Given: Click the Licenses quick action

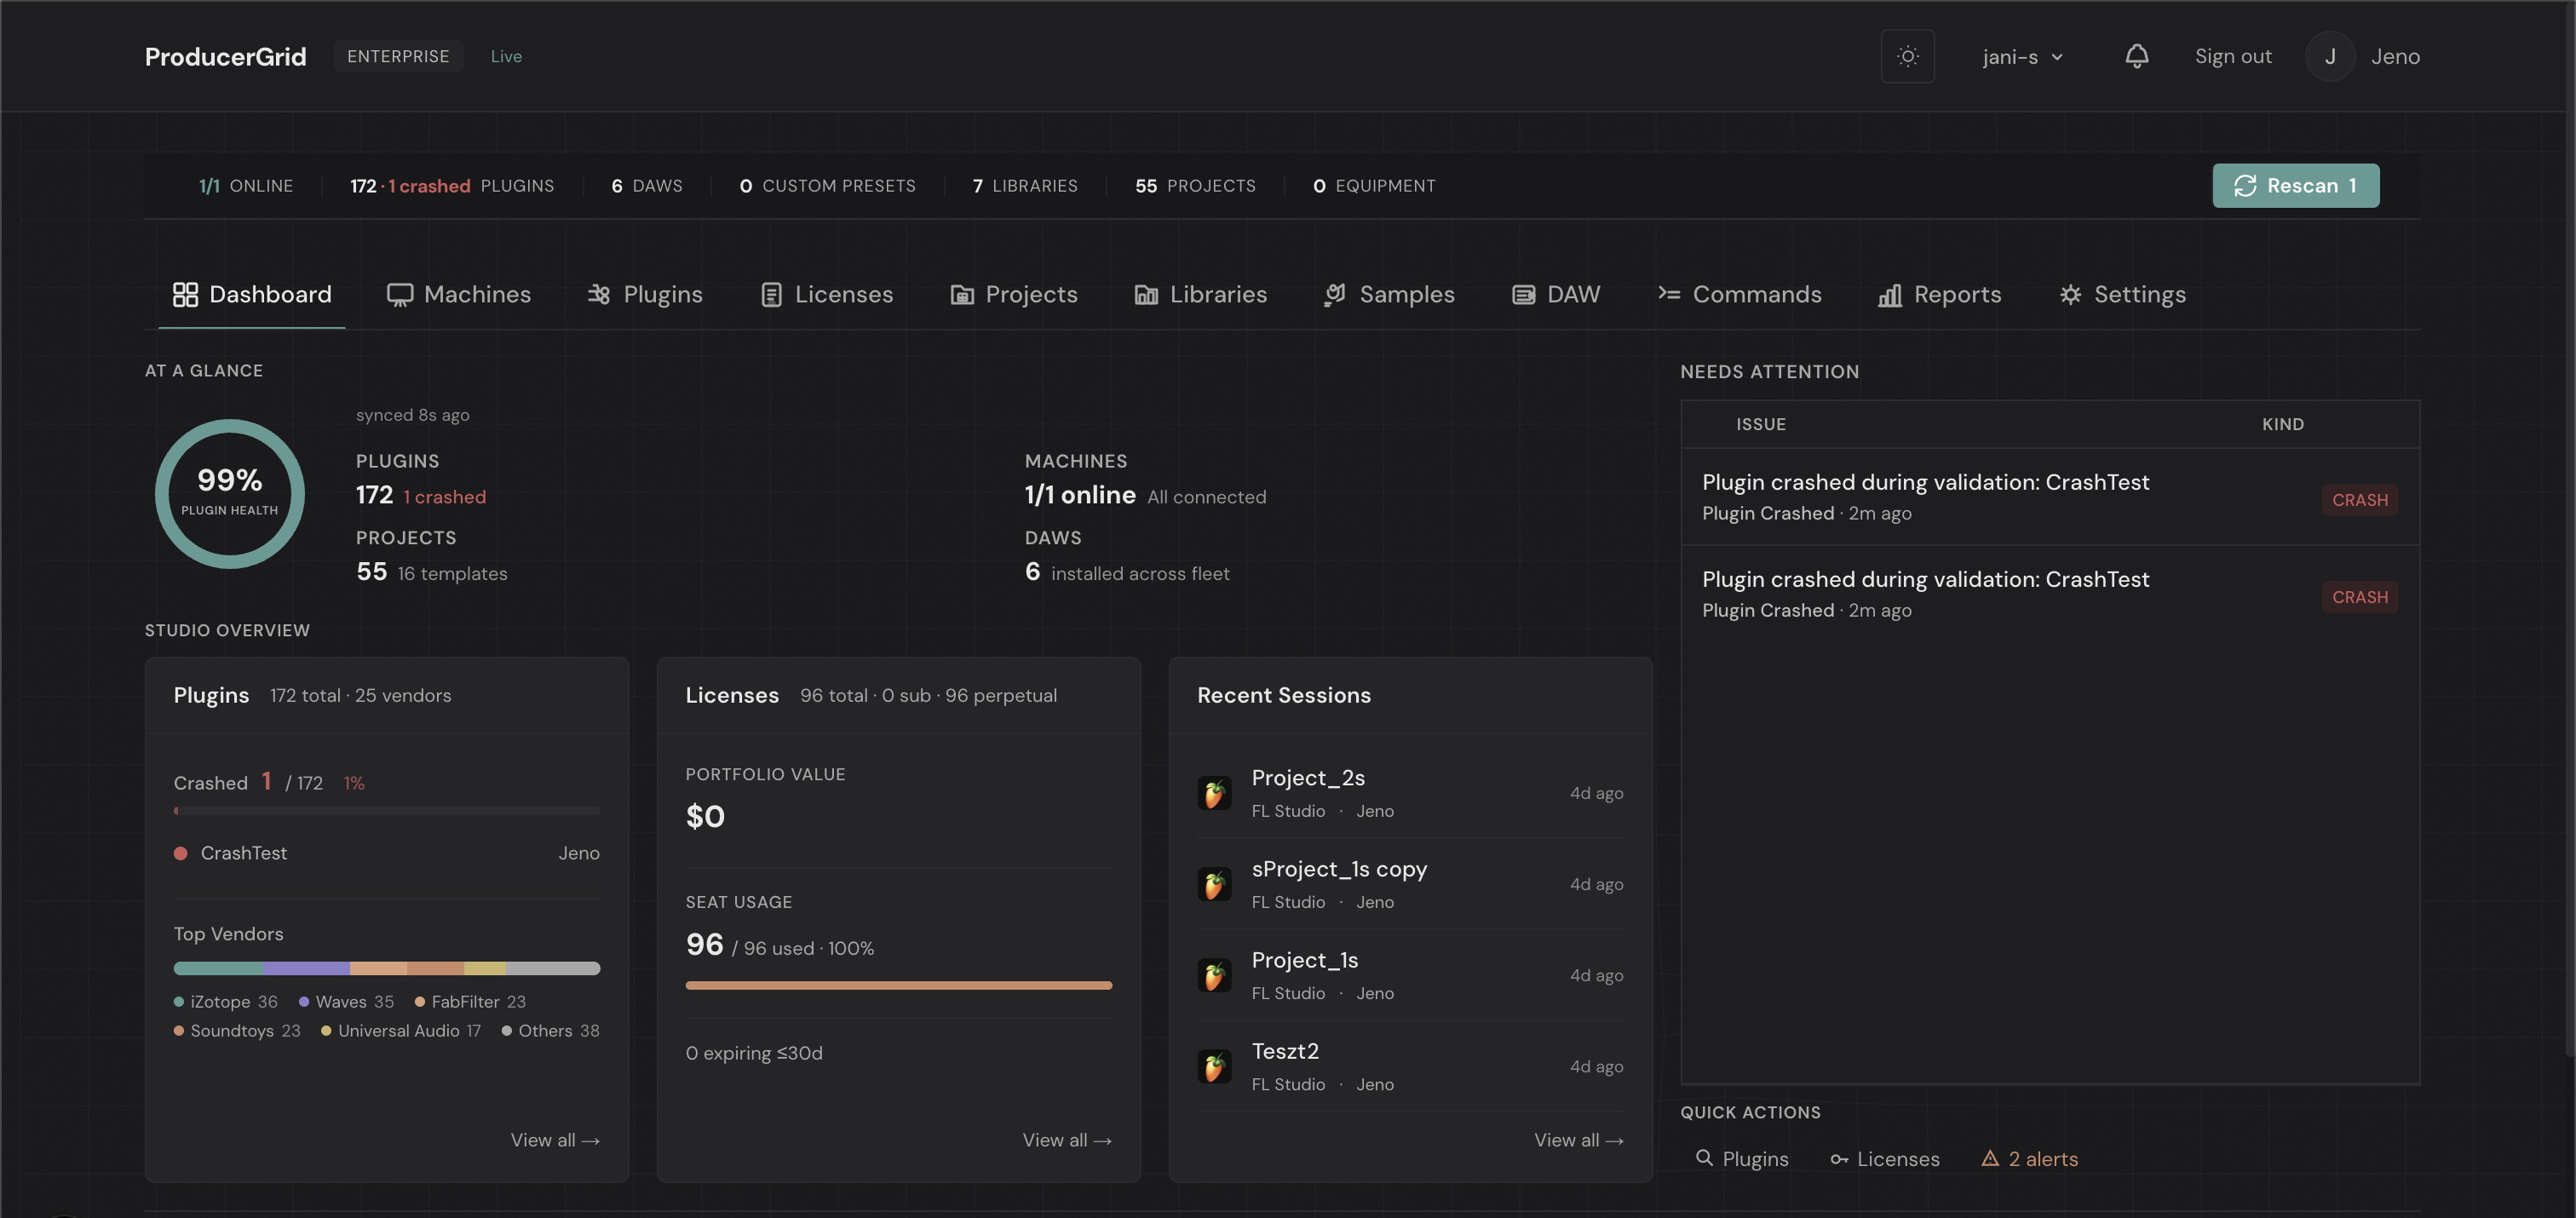Looking at the screenshot, I should (1885, 1158).
